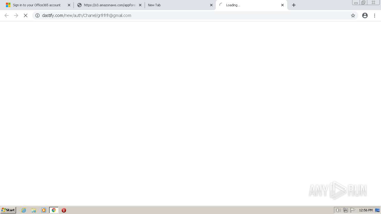381x214 pixels.
Task: Open the volume speaker tray icon
Action: [338, 210]
